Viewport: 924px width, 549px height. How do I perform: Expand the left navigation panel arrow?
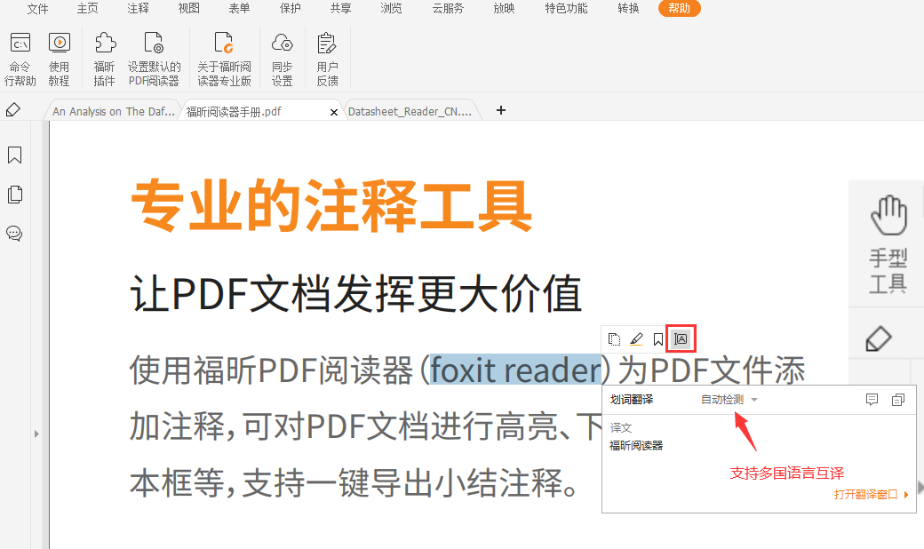(x=36, y=434)
